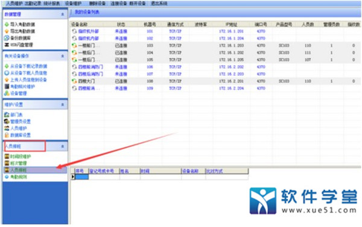Image resolution: width=362 pixels, height=227 pixels.
Task: Click the connected icon for machine 104
Action: (74, 52)
